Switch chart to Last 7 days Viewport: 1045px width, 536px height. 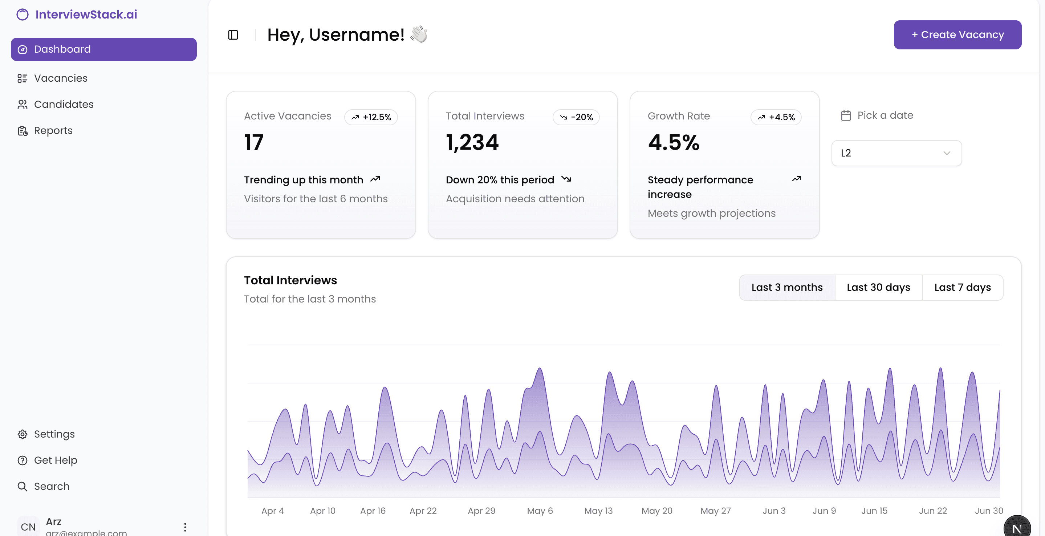[x=962, y=287]
